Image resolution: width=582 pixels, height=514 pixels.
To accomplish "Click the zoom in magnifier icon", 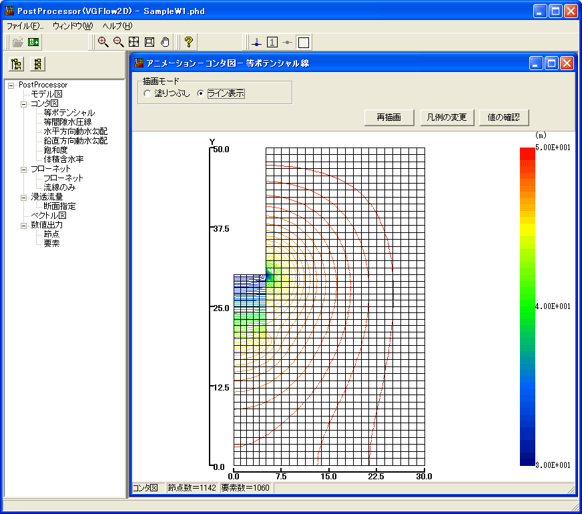I will click(x=103, y=42).
